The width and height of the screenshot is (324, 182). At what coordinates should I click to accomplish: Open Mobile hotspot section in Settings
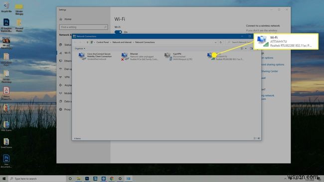(x=65, y=93)
